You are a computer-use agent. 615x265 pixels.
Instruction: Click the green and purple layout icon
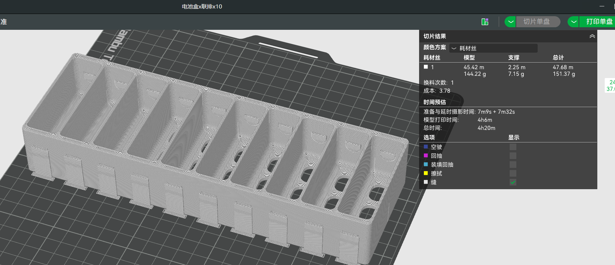485,22
